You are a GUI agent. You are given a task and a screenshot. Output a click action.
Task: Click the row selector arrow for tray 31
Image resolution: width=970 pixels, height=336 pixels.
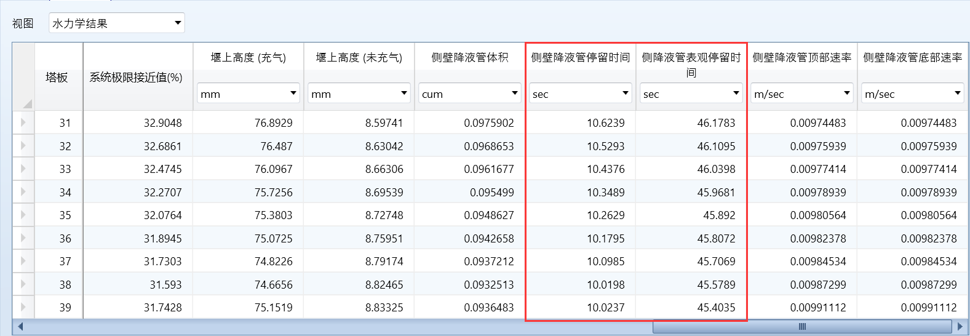click(x=23, y=122)
